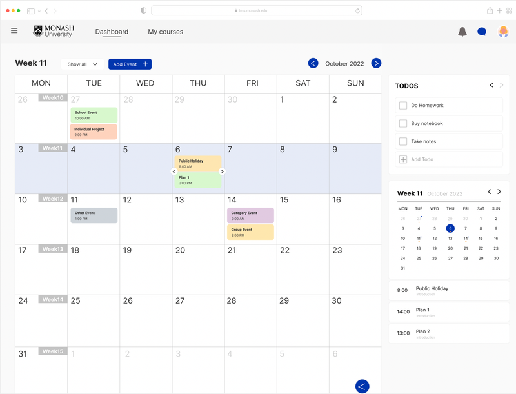Image resolution: width=516 pixels, height=394 pixels.
Task: Open notifications bell
Action: click(x=462, y=32)
